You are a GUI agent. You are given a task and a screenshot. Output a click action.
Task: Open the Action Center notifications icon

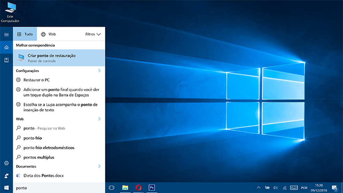pyautogui.click(x=335, y=188)
